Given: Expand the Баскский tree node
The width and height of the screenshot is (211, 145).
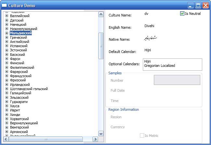Looking at the screenshot, I should (x=6, y=55).
